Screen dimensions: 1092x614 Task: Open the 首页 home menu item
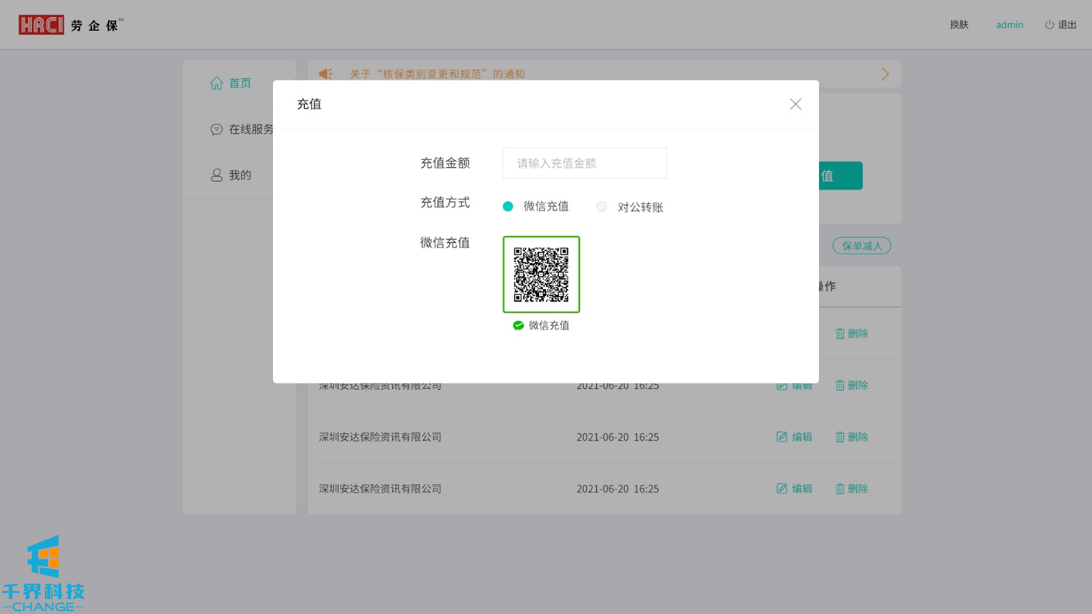point(239,83)
